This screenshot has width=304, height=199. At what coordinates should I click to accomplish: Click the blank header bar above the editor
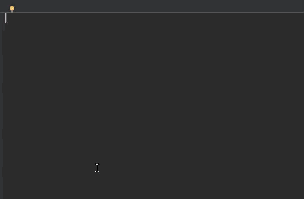coord(152,6)
